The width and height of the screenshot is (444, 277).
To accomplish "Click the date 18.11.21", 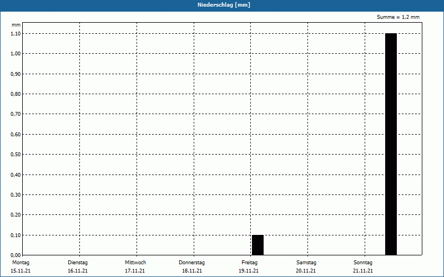I will [x=192, y=271].
